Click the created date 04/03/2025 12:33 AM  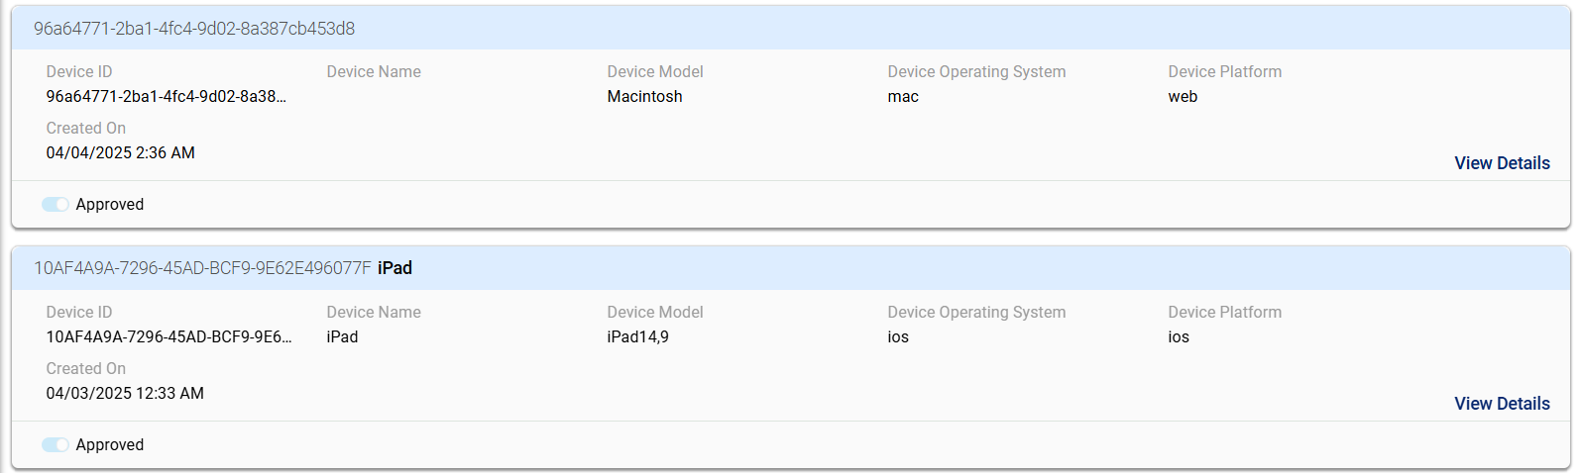tap(125, 393)
